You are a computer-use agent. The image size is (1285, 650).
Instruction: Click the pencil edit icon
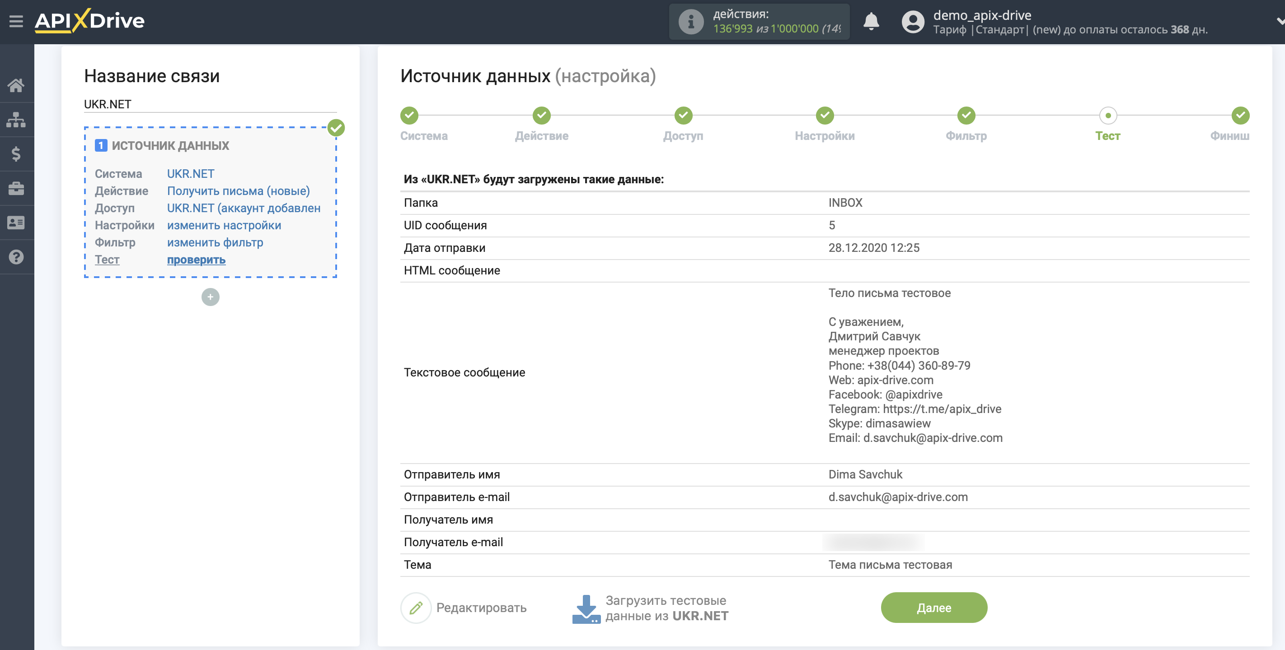click(416, 608)
